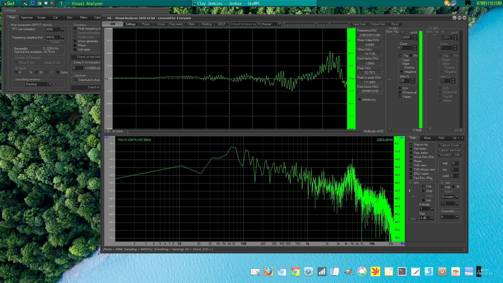Launch Firefox from the dock

point(268,272)
